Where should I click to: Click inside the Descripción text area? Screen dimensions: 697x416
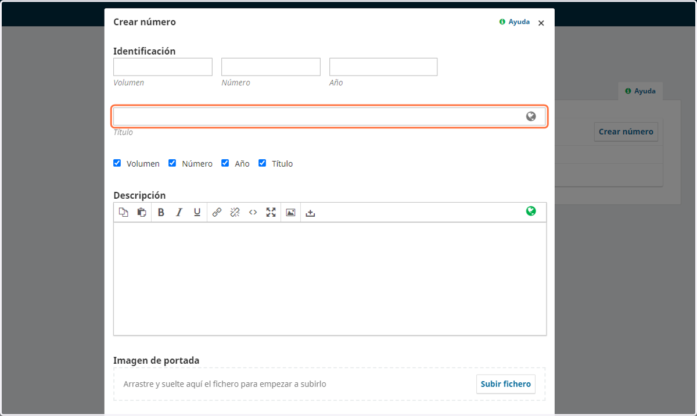coord(330,278)
